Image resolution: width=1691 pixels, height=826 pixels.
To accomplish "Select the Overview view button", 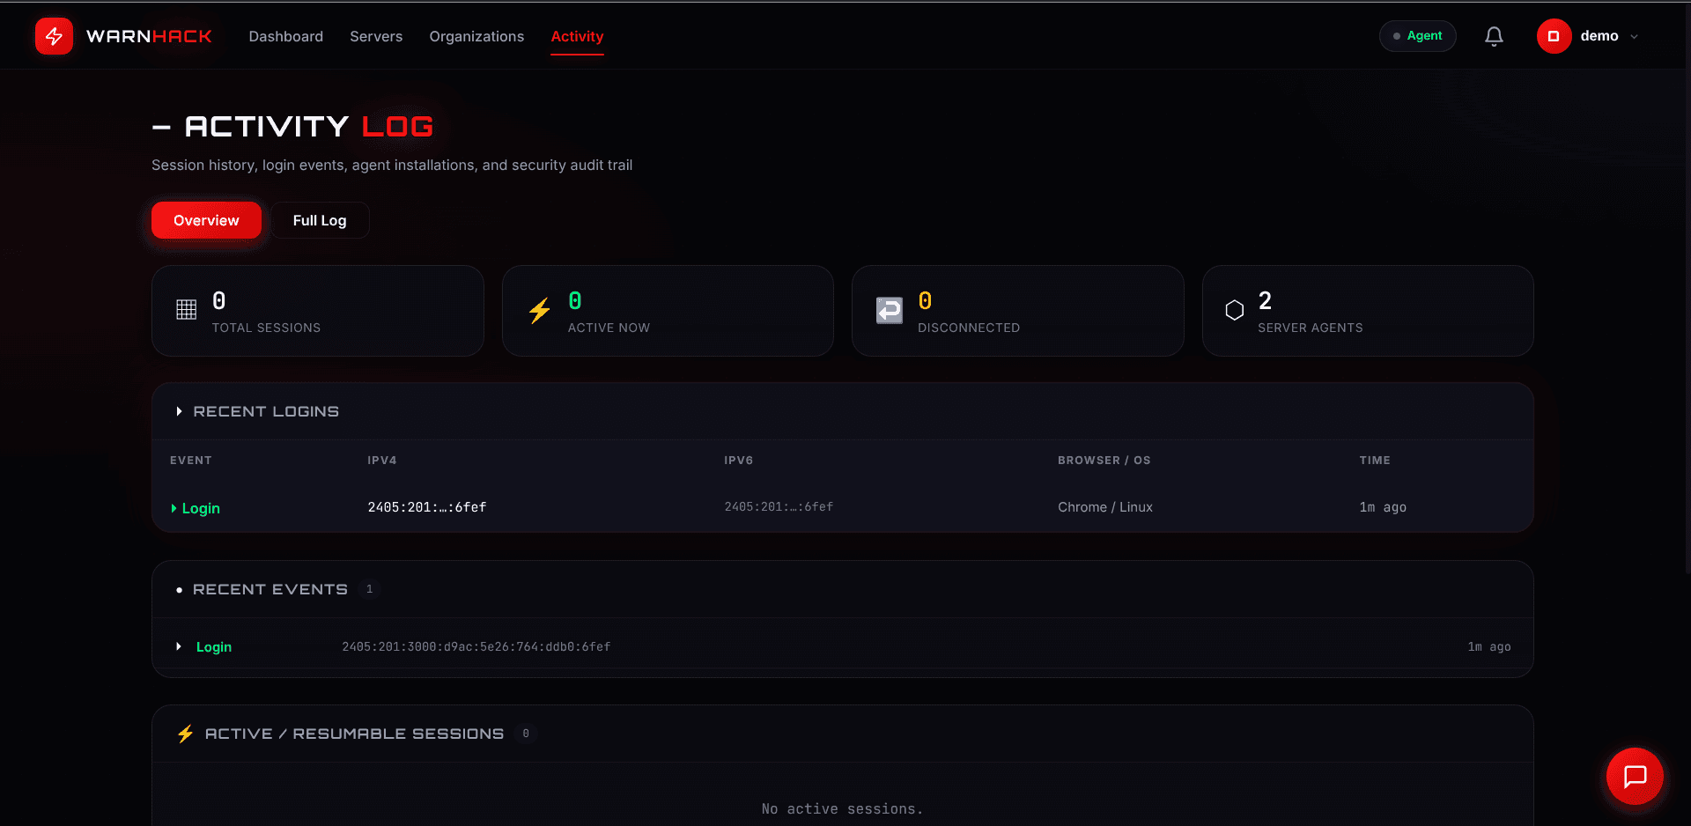I will tap(205, 220).
